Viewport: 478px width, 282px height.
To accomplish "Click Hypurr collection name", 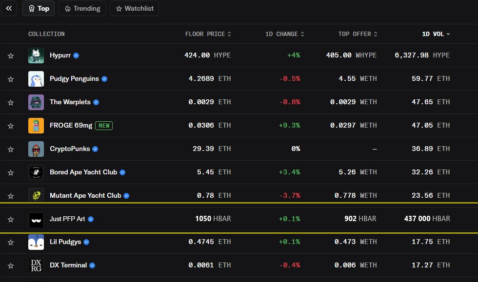I will click(x=60, y=56).
